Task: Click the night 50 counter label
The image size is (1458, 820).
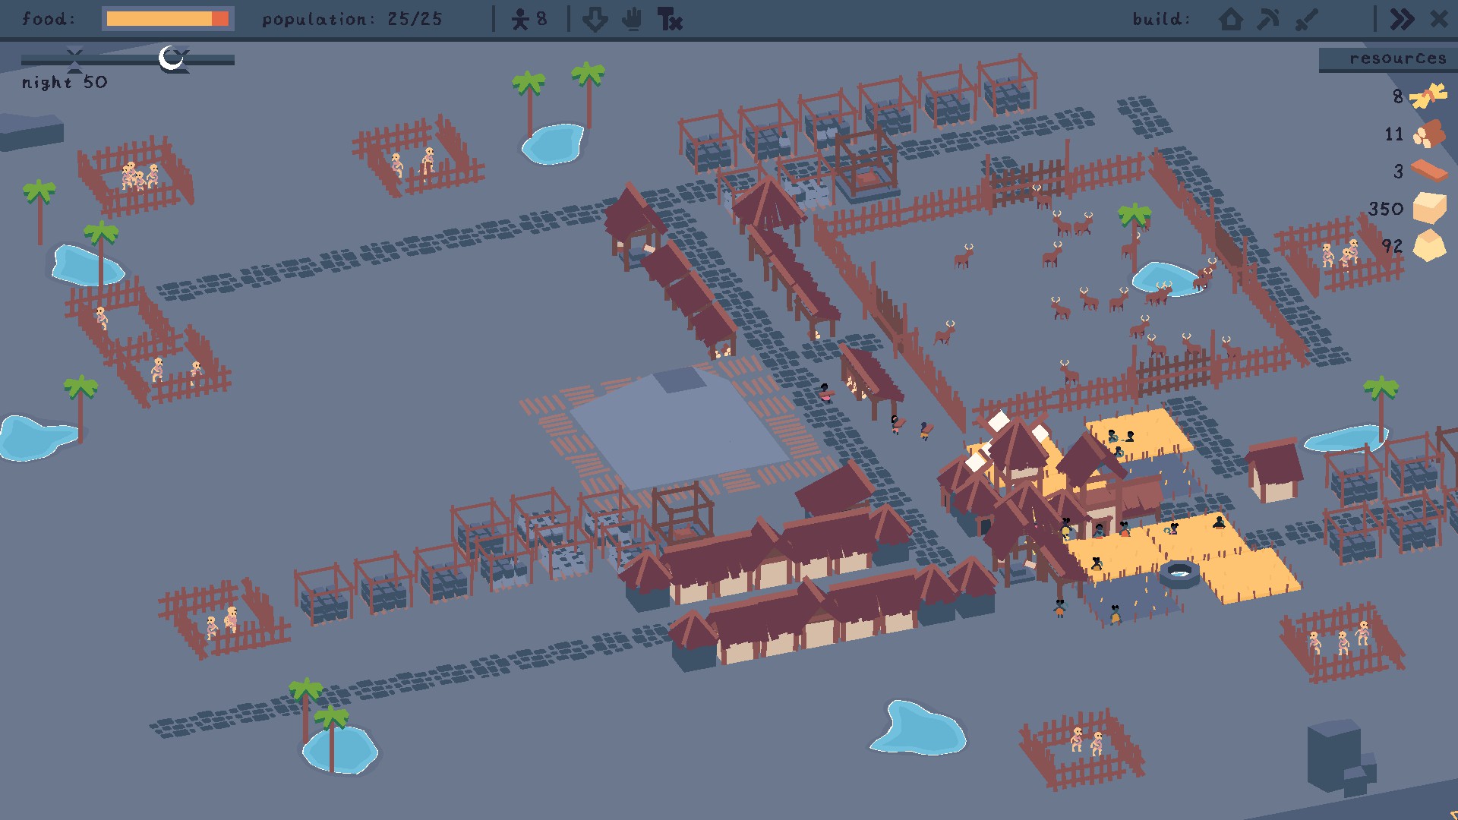Action: click(x=65, y=82)
